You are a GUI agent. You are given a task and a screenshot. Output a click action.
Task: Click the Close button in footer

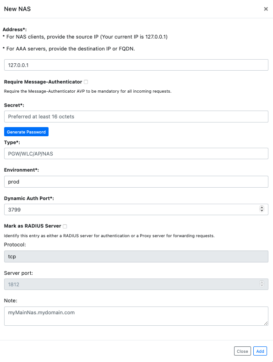[242, 351]
